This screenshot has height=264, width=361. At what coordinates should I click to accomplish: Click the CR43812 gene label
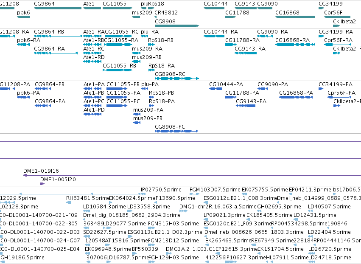[166, 12]
